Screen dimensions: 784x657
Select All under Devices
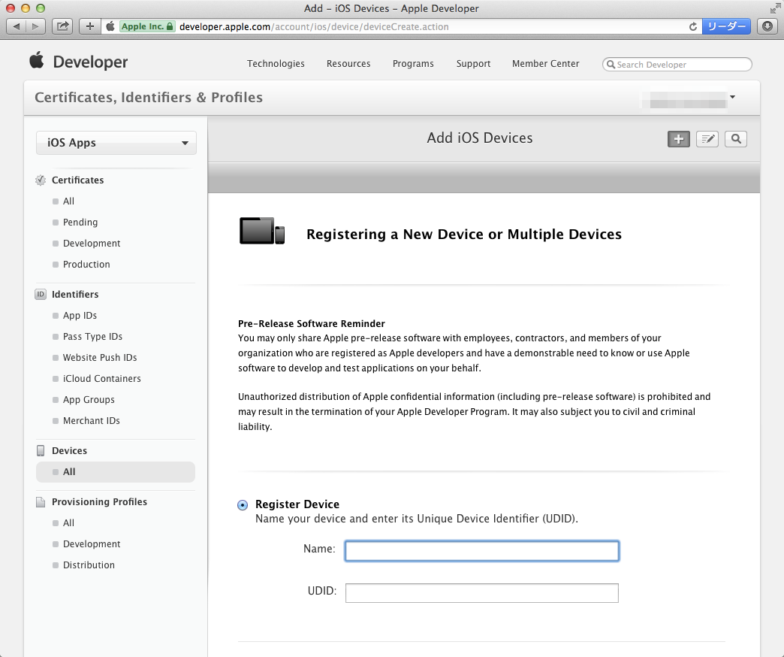click(68, 471)
